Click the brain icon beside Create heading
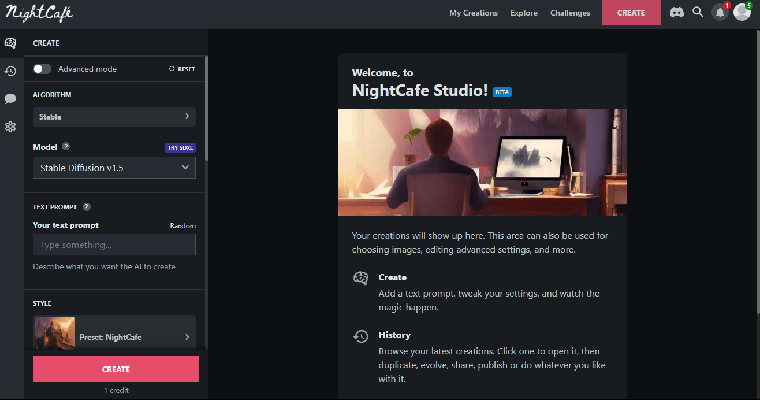 click(x=361, y=278)
